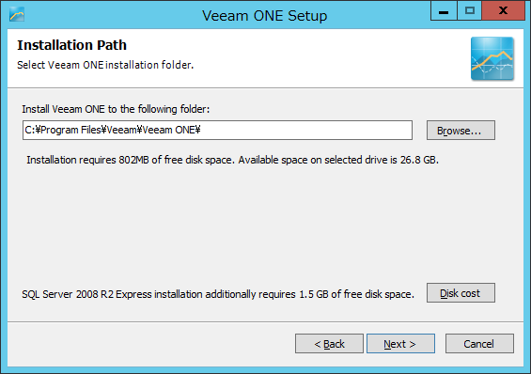The width and height of the screenshot is (531, 374).
Task: Open the Disk cost details
Action: click(x=461, y=293)
